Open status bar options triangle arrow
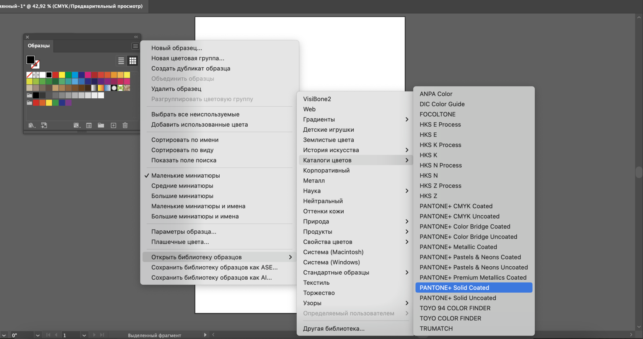Screen dimensions: 643x339 [x=205, y=335]
